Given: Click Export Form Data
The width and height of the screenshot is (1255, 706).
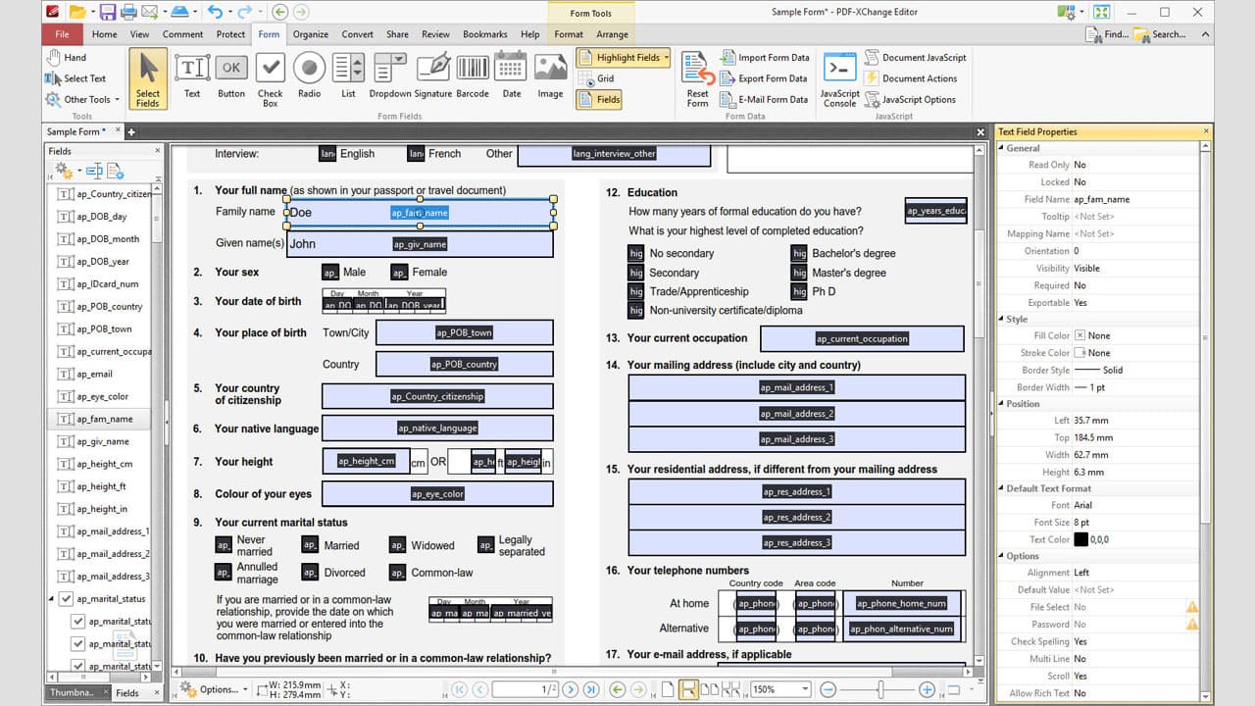Looking at the screenshot, I should coord(764,78).
